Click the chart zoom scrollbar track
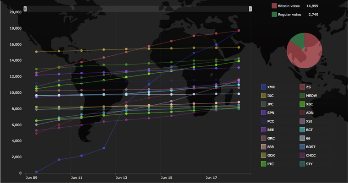This screenshot has height=183, width=348. tap(138, 9)
